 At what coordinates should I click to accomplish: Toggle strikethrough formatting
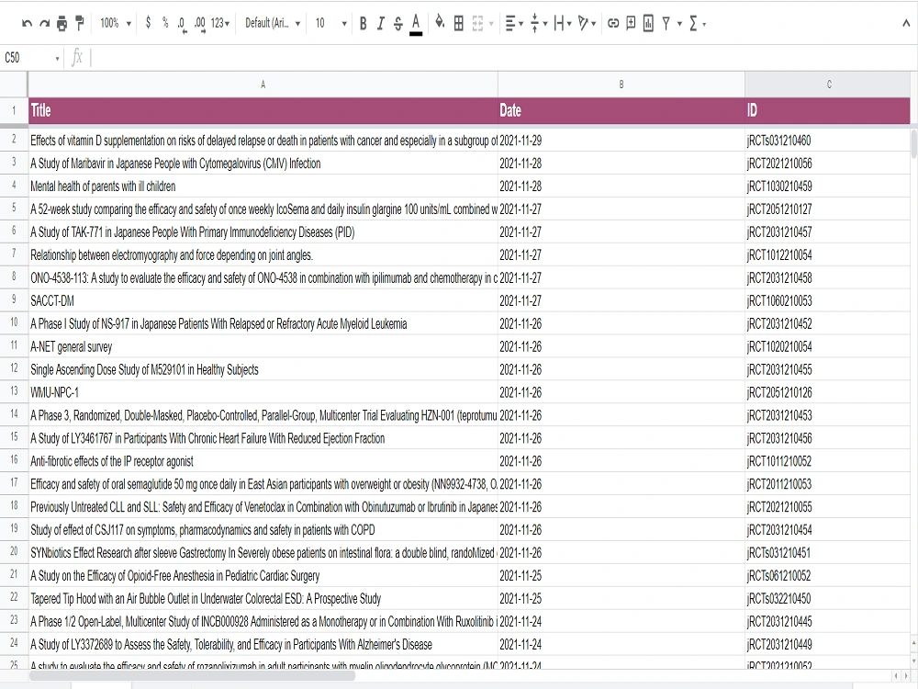coord(398,24)
